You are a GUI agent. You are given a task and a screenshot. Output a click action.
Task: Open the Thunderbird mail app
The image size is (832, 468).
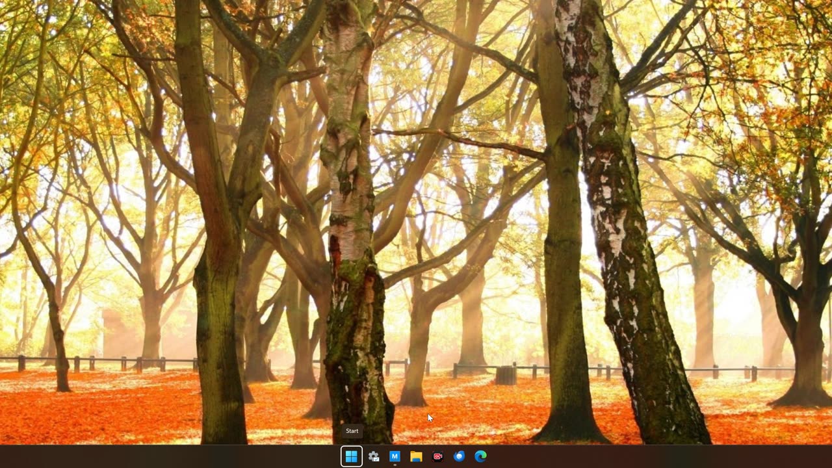click(459, 456)
